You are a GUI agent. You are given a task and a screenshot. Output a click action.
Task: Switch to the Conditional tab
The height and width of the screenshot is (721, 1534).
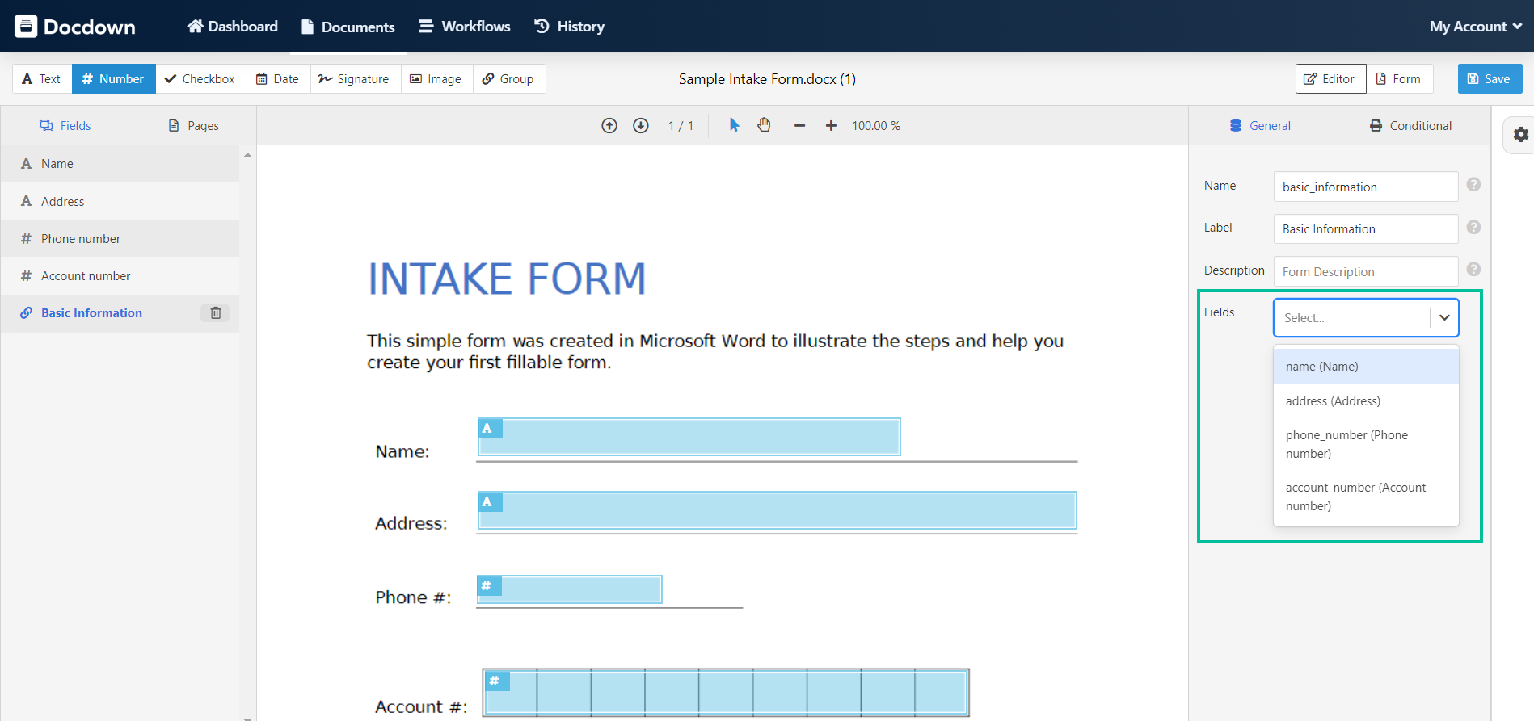pos(1410,126)
